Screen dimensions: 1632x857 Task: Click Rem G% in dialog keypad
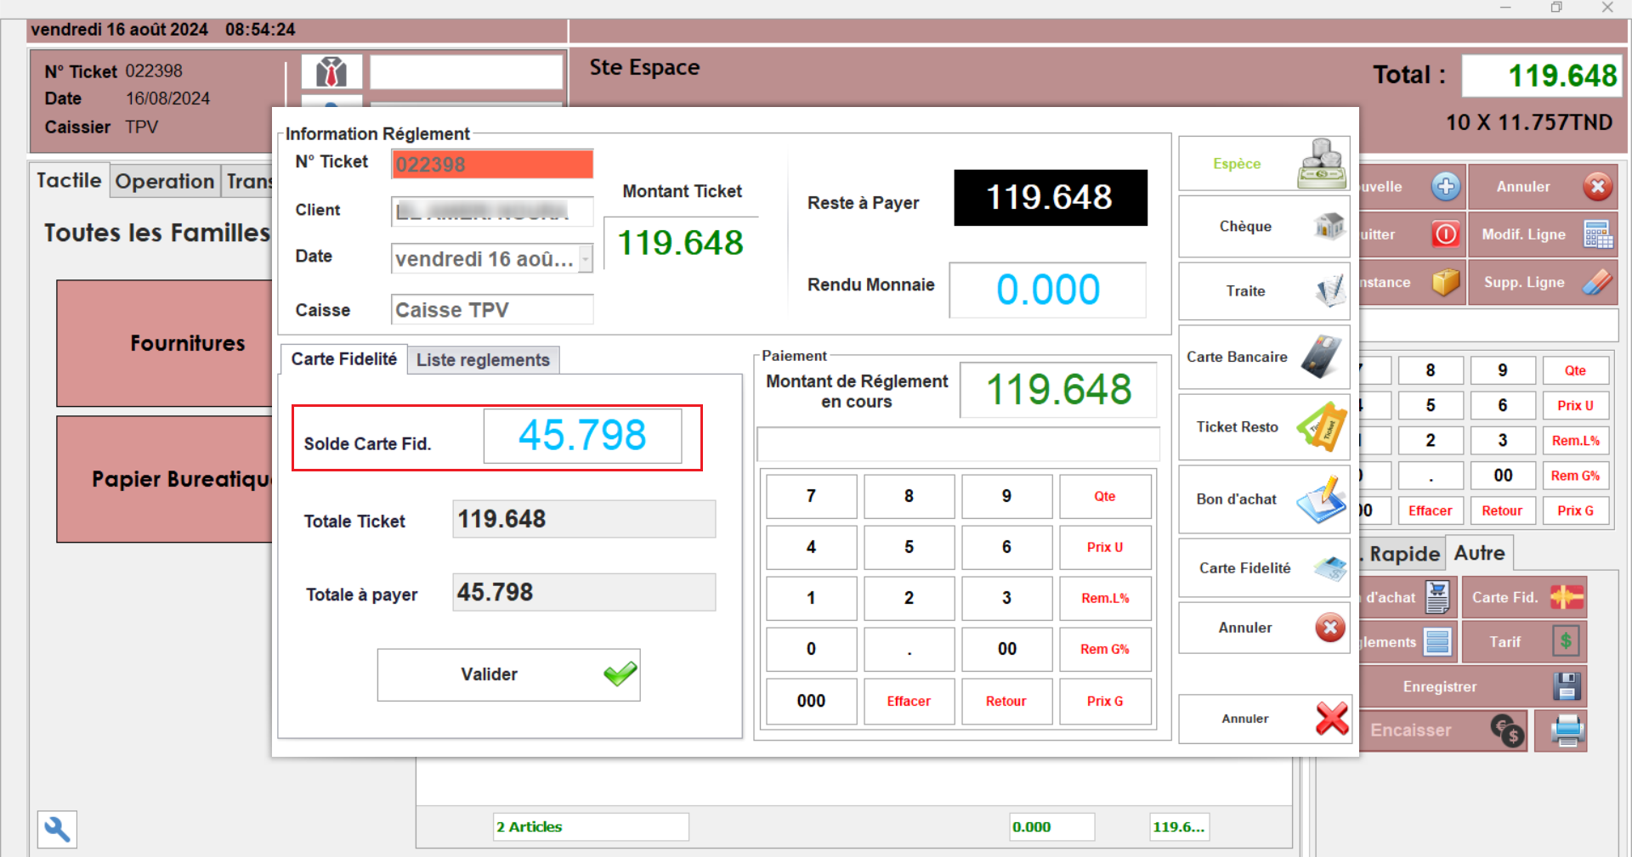tap(1105, 649)
